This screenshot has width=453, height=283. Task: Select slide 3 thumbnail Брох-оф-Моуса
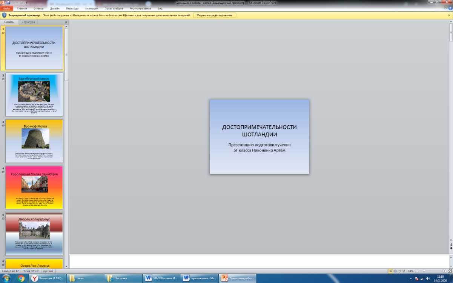[34, 141]
